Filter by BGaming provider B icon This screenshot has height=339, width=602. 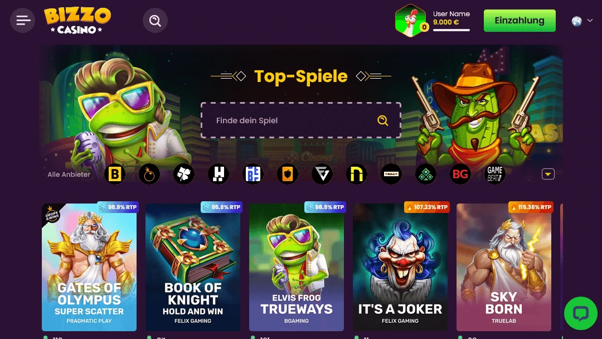115,174
